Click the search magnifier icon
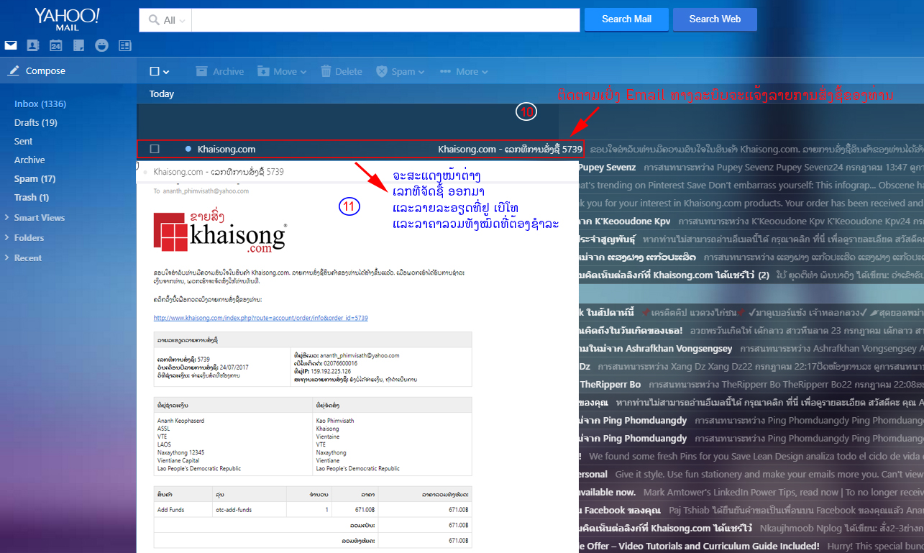 [x=154, y=20]
